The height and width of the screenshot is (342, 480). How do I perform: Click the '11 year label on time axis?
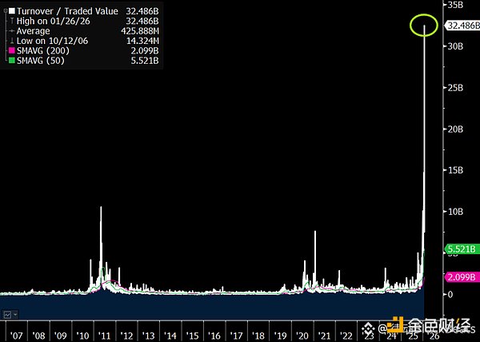click(104, 334)
